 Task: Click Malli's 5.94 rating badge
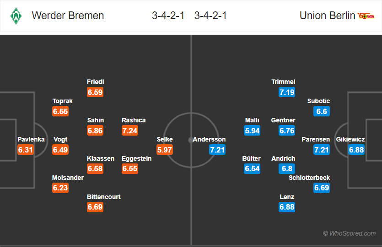pyautogui.click(x=252, y=131)
